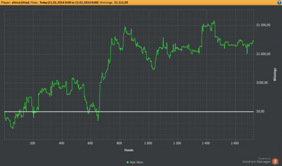Click the Net Won legend label
This screenshot has height=166, width=282.
click(136, 162)
